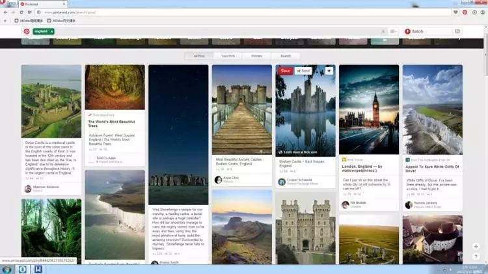Image resolution: width=488 pixels, height=274 pixels.
Task: Select the All Pins tab
Action: (x=197, y=56)
